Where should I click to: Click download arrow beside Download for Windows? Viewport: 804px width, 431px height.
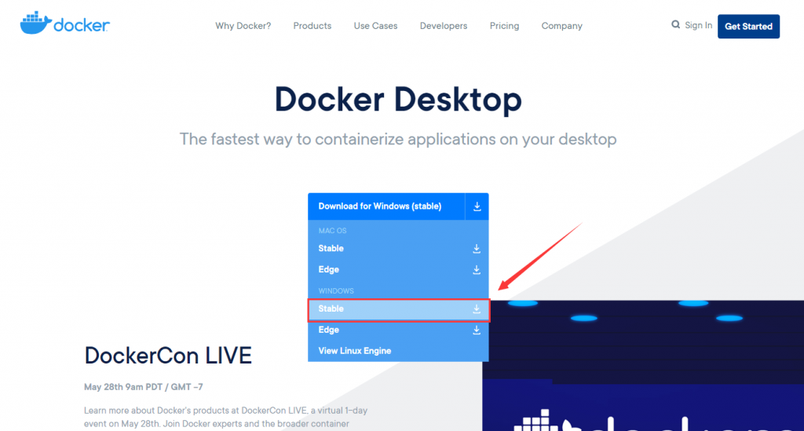477,206
